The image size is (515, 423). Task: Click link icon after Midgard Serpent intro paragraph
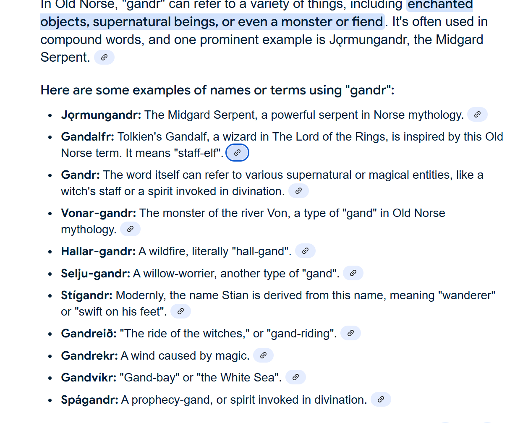coord(104,57)
